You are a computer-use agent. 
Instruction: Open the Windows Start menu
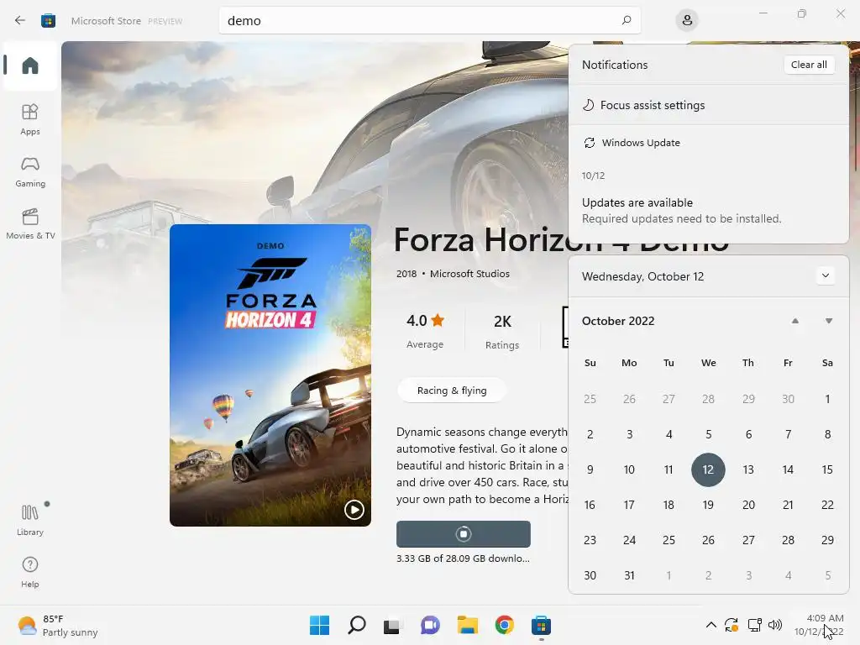319,625
